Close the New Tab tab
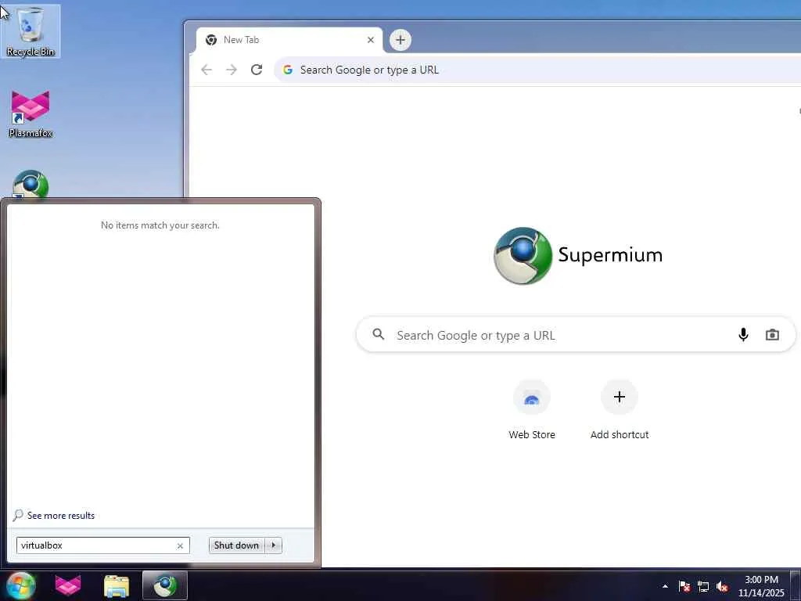801x601 pixels. [371, 40]
